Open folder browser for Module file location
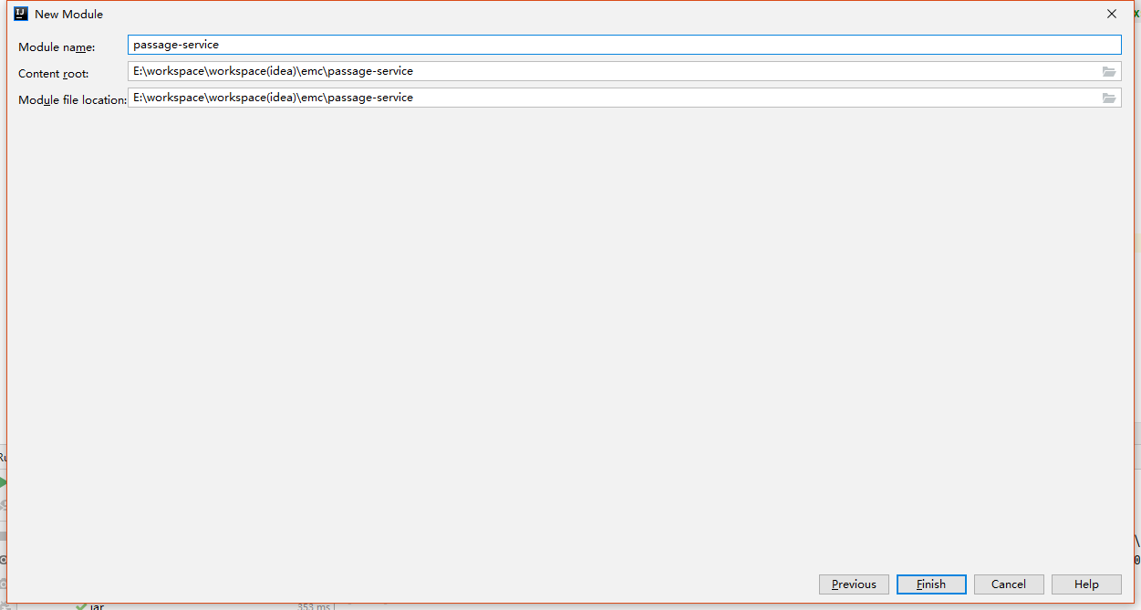The height and width of the screenshot is (610, 1141). click(1108, 98)
